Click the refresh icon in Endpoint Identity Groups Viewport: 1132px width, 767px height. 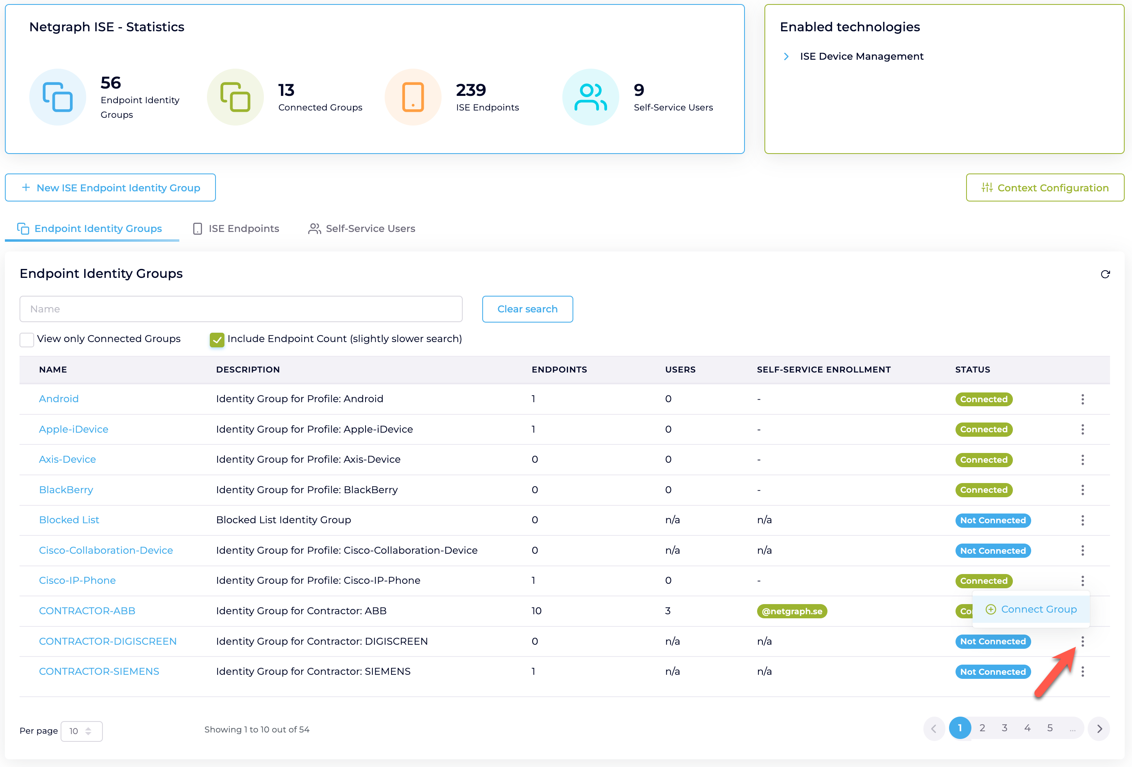coord(1105,274)
